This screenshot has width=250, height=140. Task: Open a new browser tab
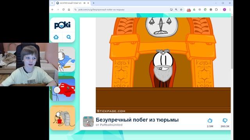click(94, 3)
